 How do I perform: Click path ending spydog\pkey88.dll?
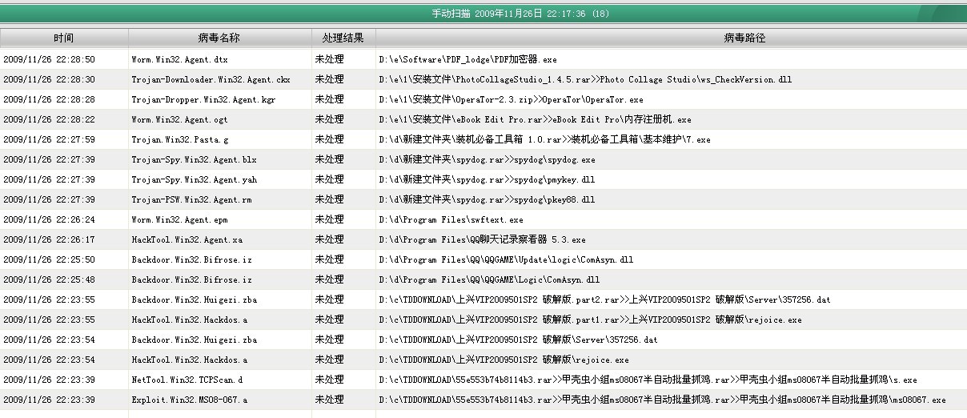(487, 199)
